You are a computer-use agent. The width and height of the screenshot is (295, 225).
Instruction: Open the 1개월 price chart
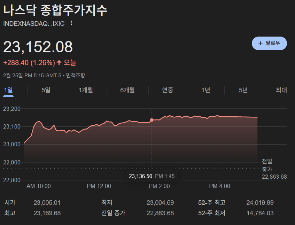[86, 90]
